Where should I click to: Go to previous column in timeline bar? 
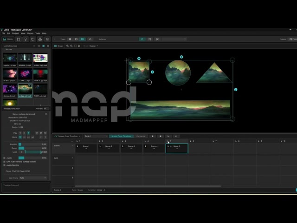[x=168, y=136]
